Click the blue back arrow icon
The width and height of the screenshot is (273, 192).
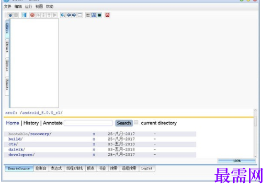tap(69, 15)
